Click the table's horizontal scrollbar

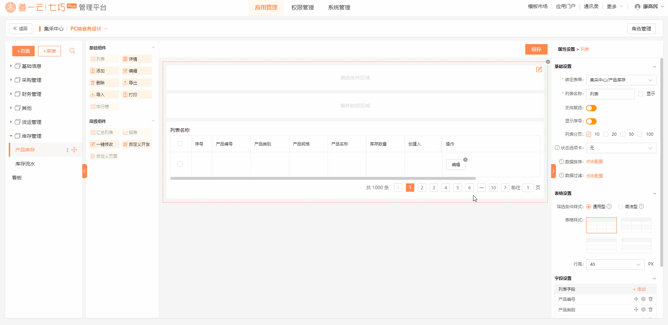323,178
